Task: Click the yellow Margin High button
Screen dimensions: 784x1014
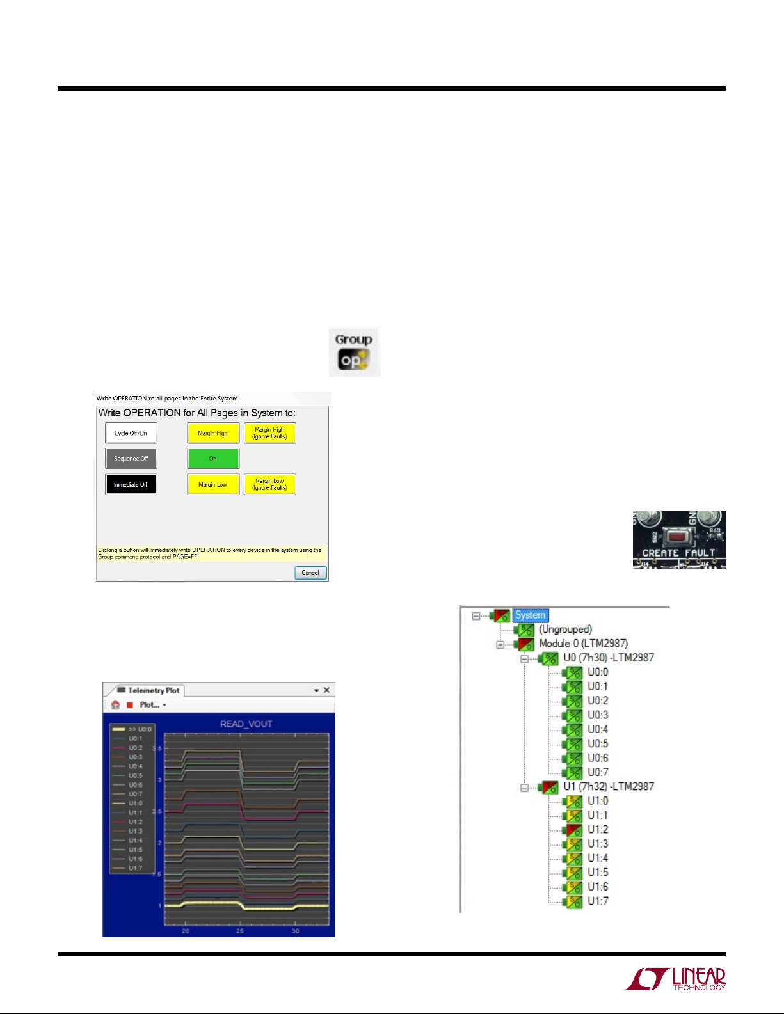Action: pyautogui.click(x=213, y=433)
